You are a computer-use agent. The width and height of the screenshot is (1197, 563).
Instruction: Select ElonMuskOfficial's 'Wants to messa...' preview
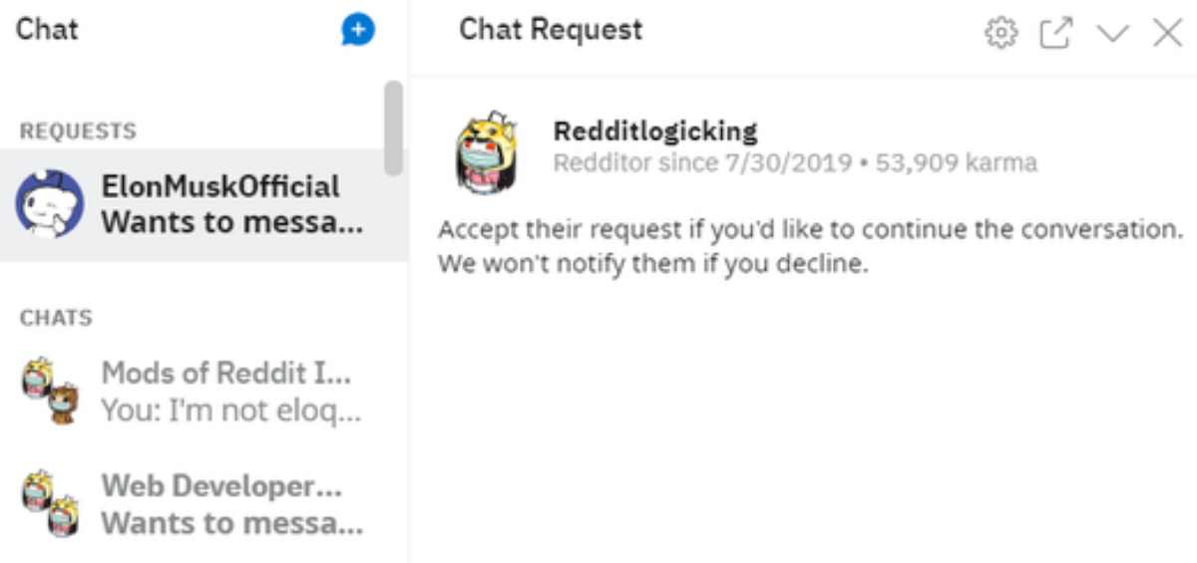231,222
